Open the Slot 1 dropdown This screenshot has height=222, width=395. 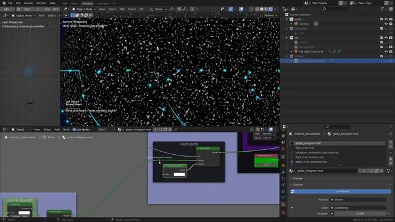click(106, 129)
